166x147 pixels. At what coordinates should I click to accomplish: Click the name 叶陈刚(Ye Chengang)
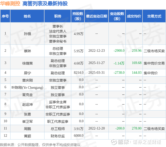pyautogui.click(x=27, y=87)
